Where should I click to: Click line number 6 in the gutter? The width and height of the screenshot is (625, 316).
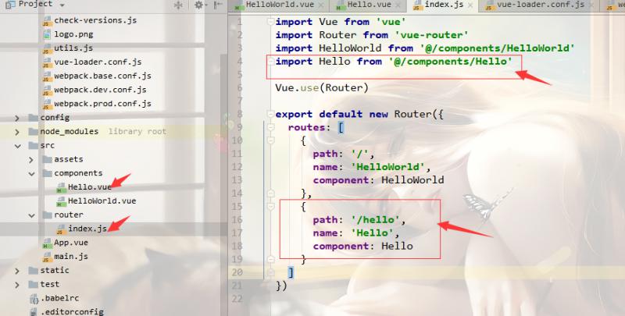(x=239, y=87)
